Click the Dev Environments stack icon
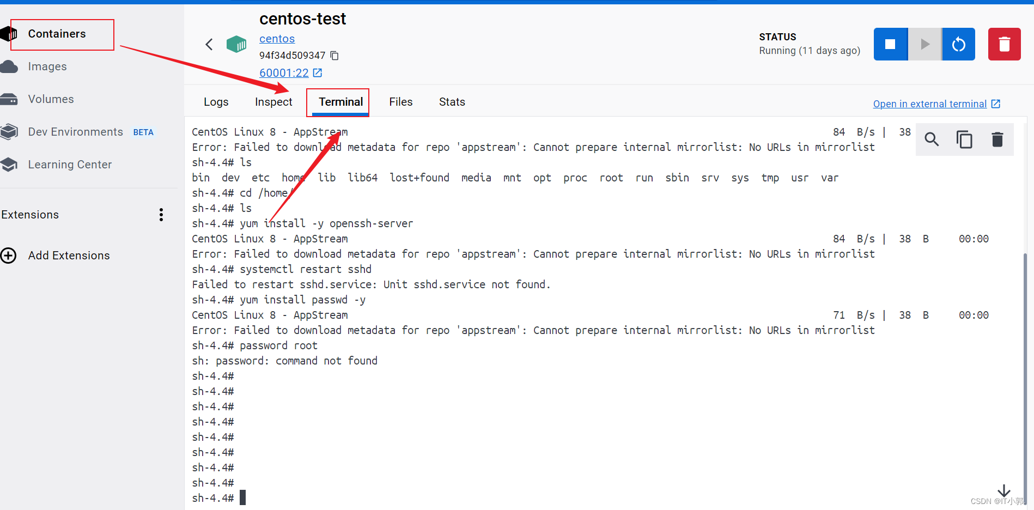This screenshot has height=510, width=1034. pyautogui.click(x=9, y=132)
